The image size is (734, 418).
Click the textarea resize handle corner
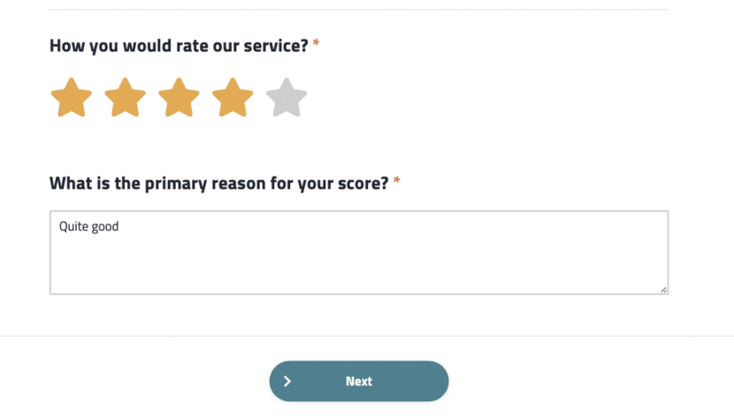663,289
